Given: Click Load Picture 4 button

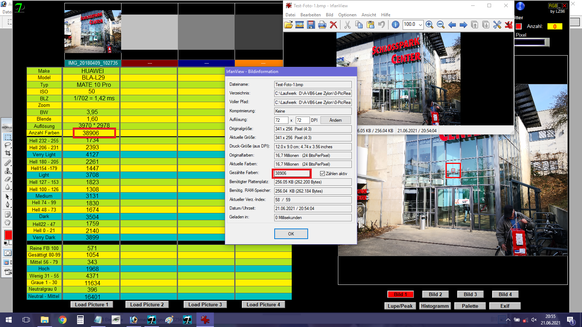Looking at the screenshot, I should click(263, 304).
